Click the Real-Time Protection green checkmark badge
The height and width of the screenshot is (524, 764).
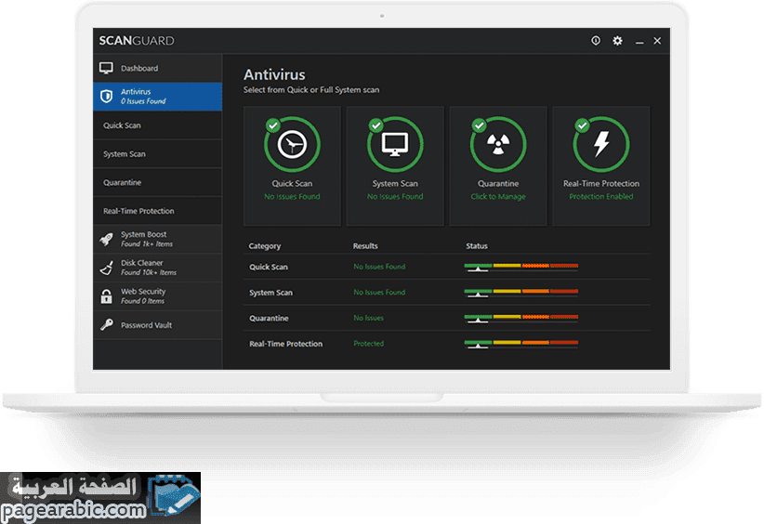[582, 125]
